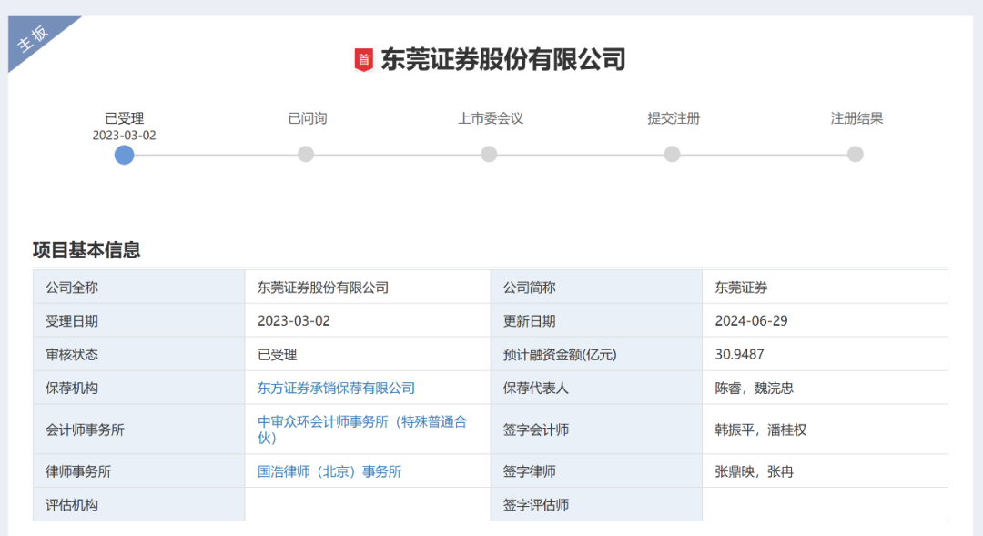The height and width of the screenshot is (536, 983).
Task: Click the 东莞证券股份有限公司 full name table cell
Action: click(x=368, y=288)
